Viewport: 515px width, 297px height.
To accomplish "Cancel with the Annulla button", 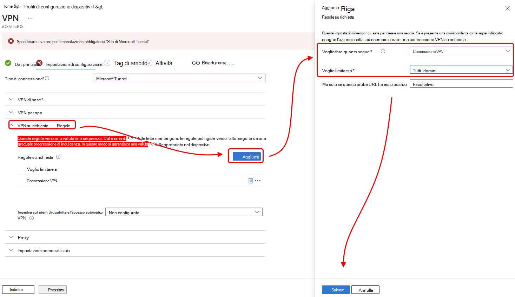I will pos(365,290).
